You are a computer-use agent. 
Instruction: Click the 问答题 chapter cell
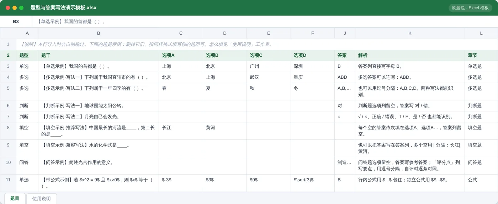(481, 166)
